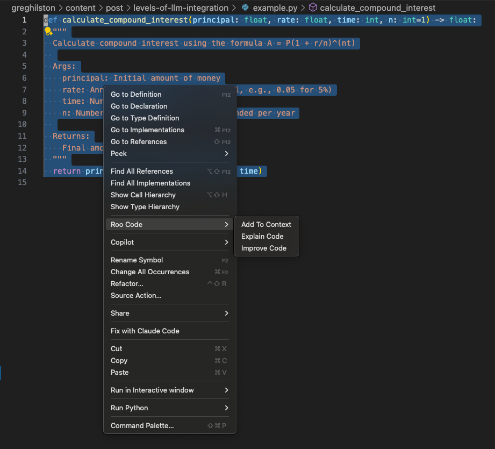Choose Source Action...
The width and height of the screenshot is (495, 449).
click(x=169, y=296)
